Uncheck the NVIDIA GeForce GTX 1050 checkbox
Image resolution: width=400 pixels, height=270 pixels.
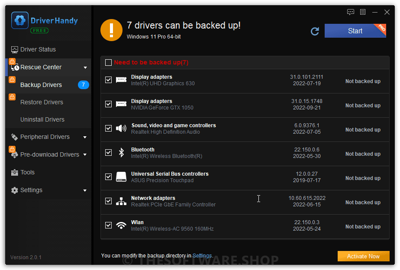pyautogui.click(x=108, y=104)
